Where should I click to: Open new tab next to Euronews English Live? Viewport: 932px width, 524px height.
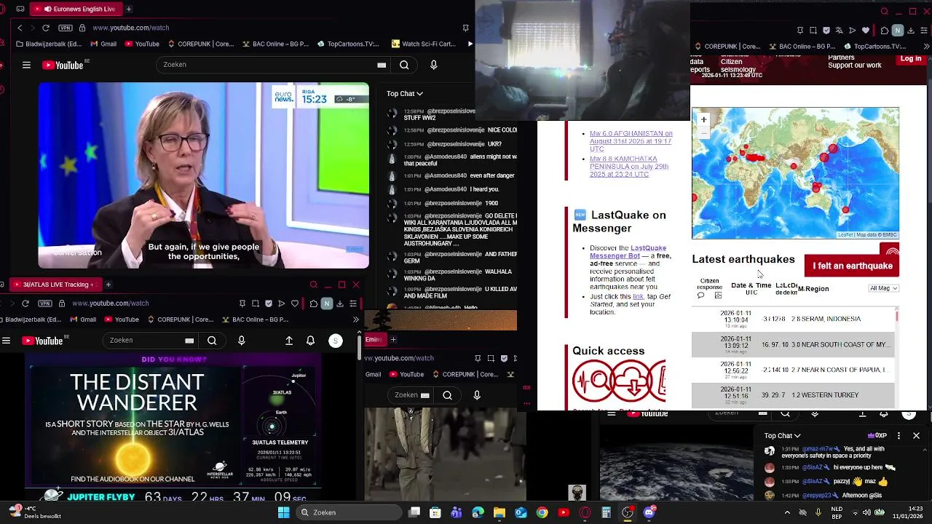pyautogui.click(x=128, y=9)
